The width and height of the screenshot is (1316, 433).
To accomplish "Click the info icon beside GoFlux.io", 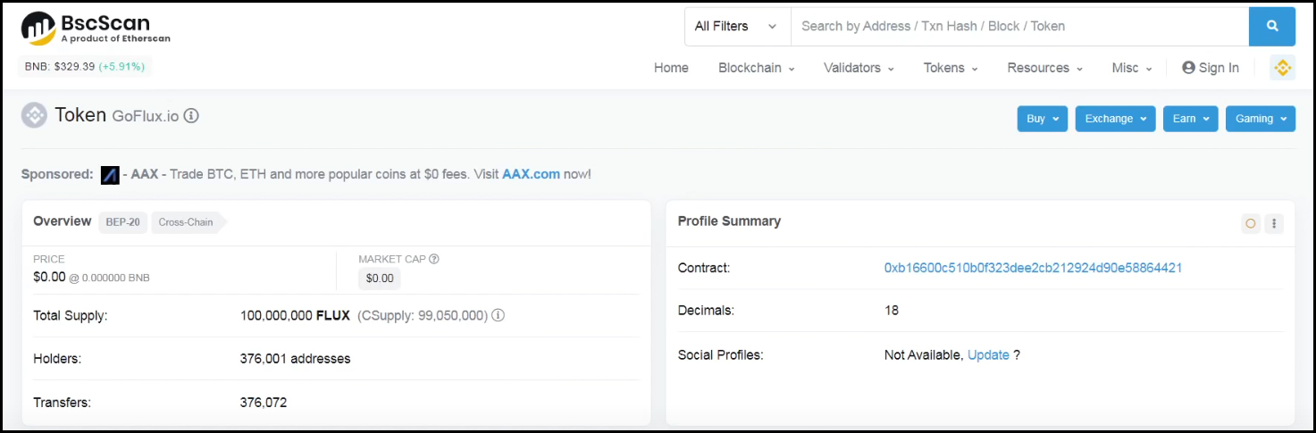I will 191,115.
